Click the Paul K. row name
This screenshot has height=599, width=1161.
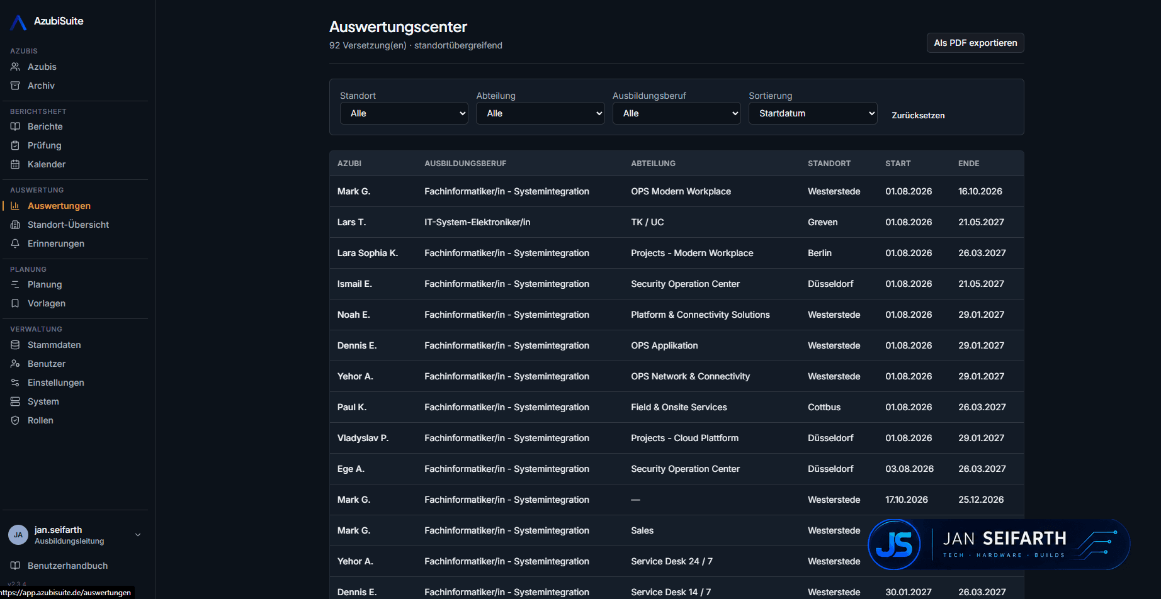coord(352,407)
